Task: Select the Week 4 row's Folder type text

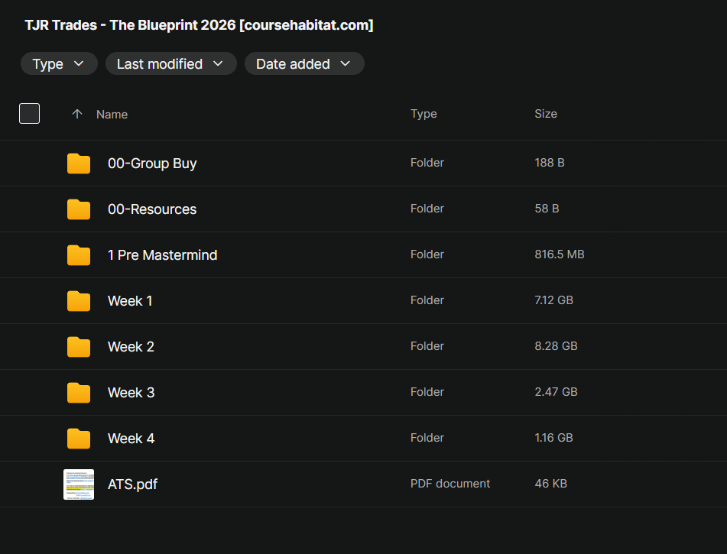Action: (x=427, y=438)
